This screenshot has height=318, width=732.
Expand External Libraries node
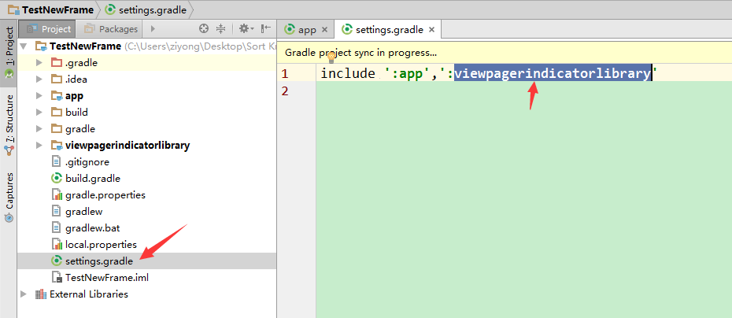point(24,294)
